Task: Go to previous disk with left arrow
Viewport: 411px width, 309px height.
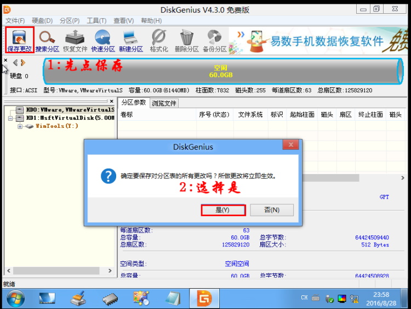Action: click(x=15, y=63)
